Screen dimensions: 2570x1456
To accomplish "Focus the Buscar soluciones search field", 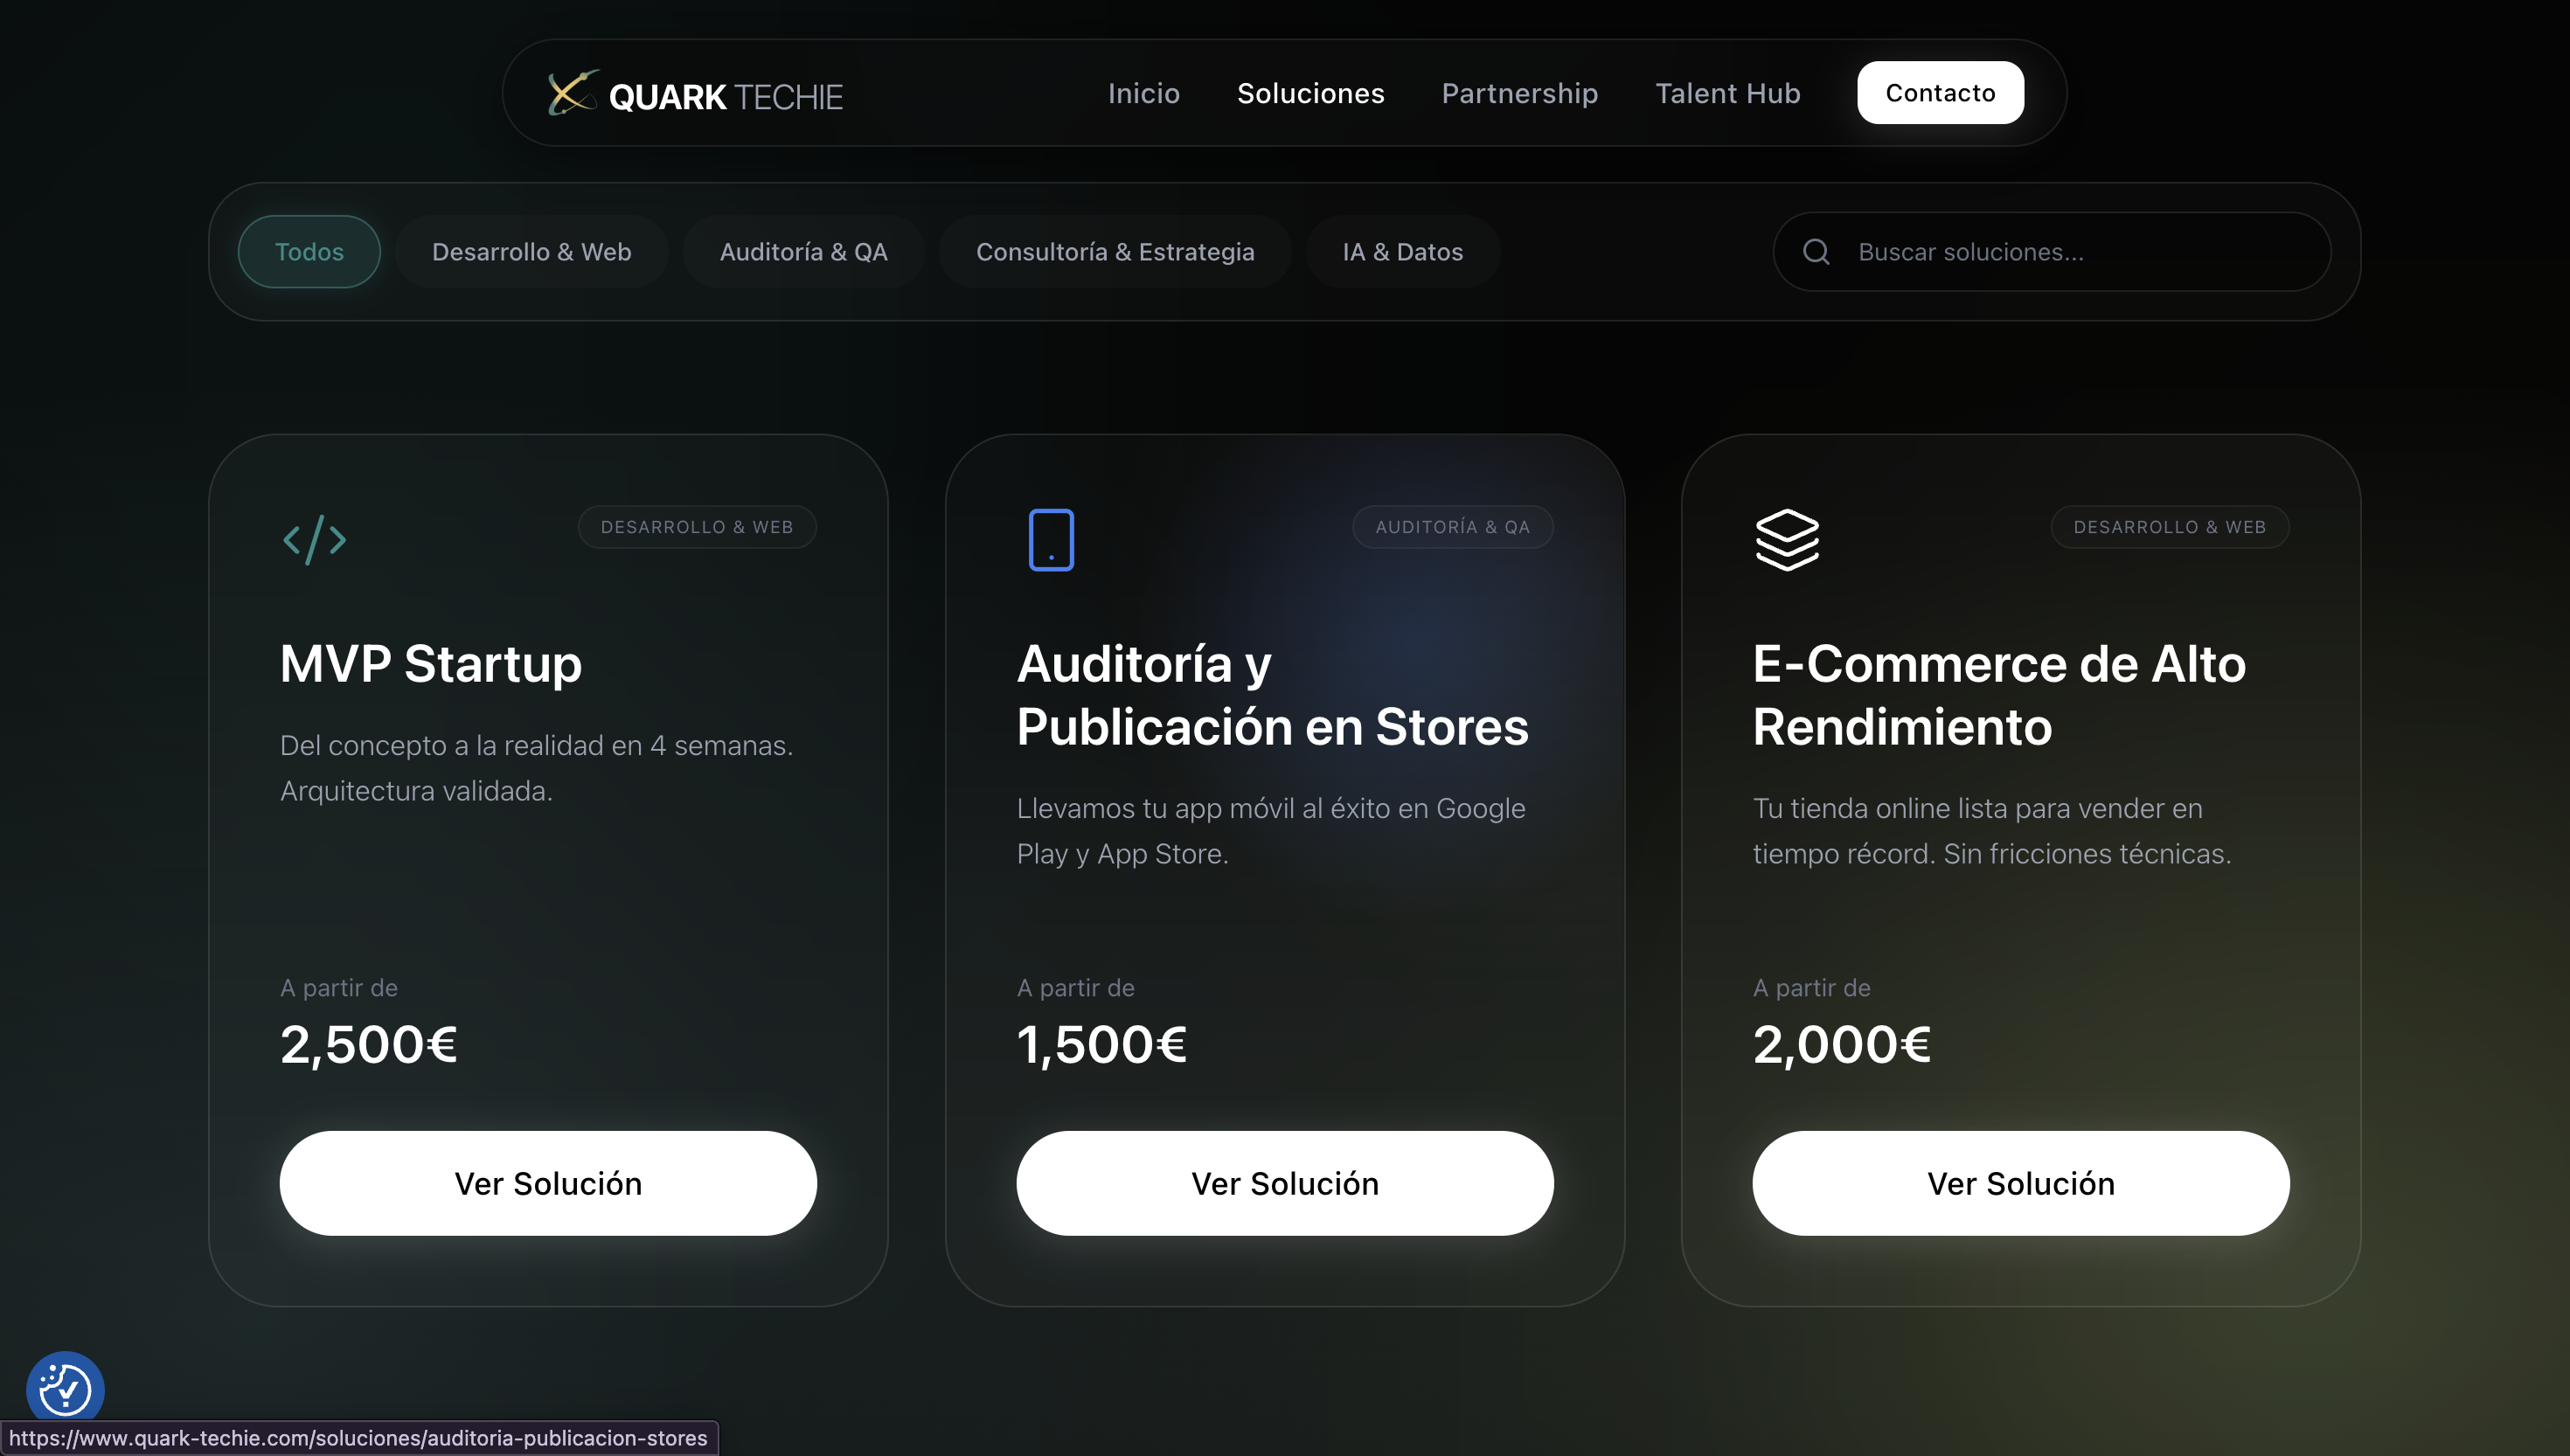I will pyautogui.click(x=2052, y=252).
